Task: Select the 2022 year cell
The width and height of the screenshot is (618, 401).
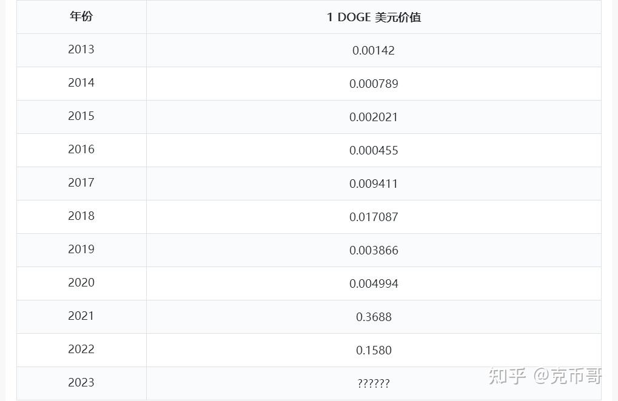Action: click(81, 350)
